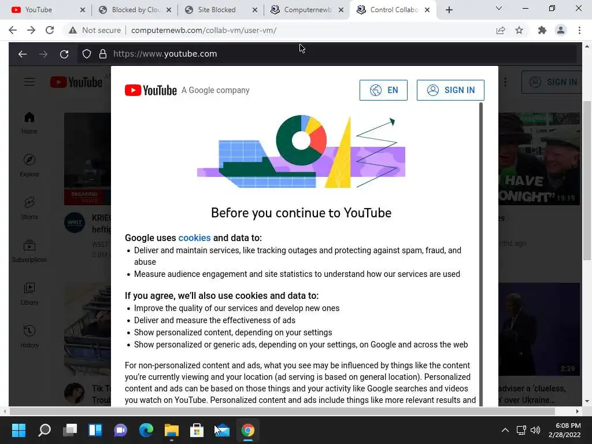The image size is (592, 444).
Task: Click the consent dialog scrollbar
Action: tap(481, 254)
